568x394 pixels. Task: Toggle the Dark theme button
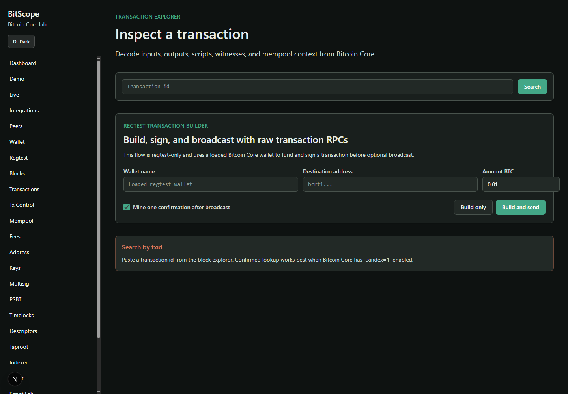click(21, 41)
